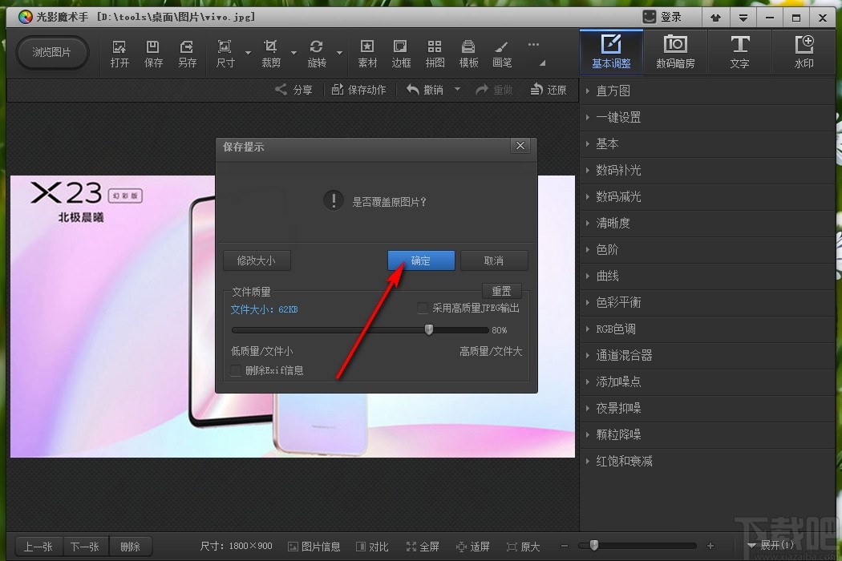Click the zoom-in plus icon

click(x=710, y=546)
